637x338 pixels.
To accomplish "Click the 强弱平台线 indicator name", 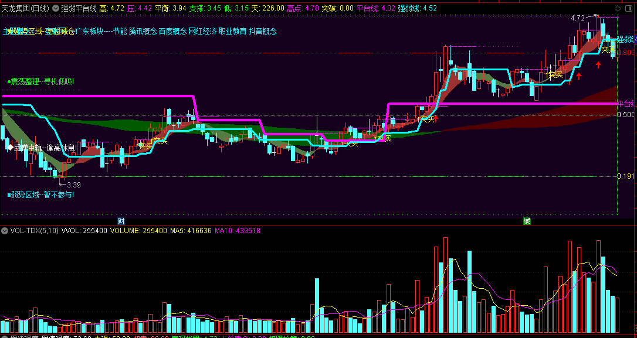I will 79,8.
